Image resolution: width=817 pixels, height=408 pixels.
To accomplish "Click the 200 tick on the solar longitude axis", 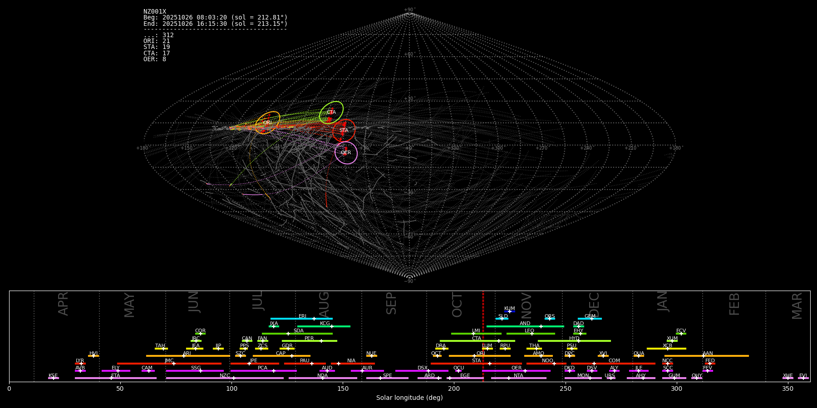I will click(x=454, y=389).
